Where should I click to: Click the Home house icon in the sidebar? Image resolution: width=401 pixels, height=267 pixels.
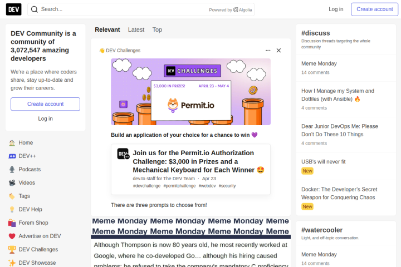[x=12, y=143]
